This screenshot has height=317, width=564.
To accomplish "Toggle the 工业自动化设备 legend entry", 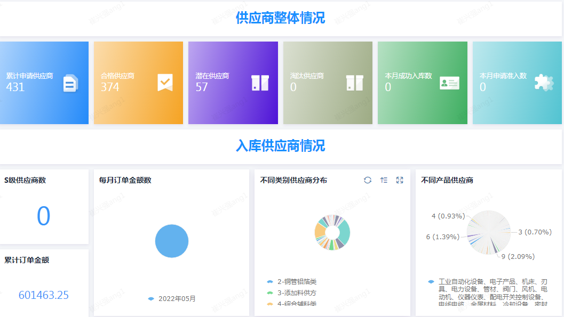I will pos(488,293).
